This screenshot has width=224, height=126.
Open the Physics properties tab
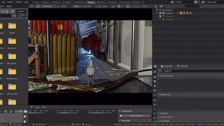pos(155,114)
